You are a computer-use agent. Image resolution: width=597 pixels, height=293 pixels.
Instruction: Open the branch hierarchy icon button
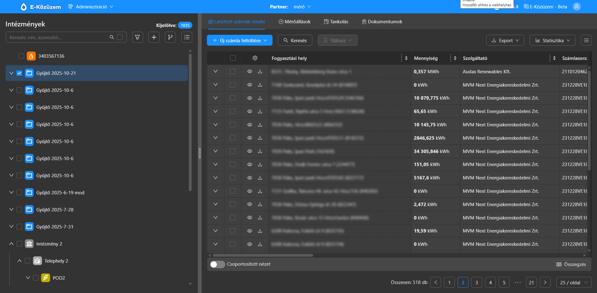[170, 37]
